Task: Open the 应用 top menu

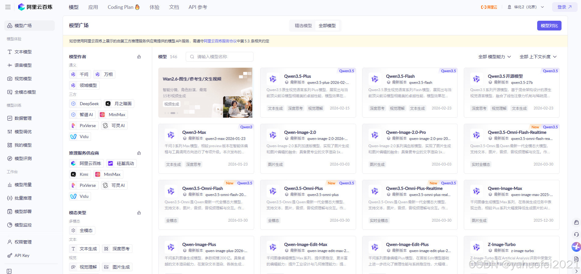Action: click(x=93, y=7)
